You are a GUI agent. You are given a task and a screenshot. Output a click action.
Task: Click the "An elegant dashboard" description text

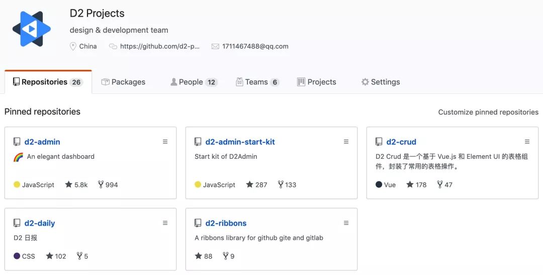(61, 156)
